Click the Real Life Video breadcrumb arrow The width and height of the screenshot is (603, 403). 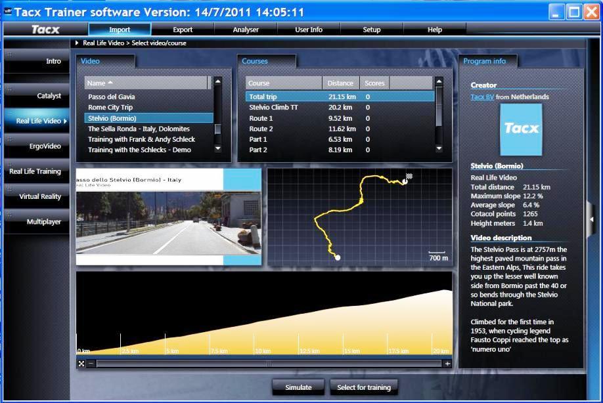pos(77,43)
